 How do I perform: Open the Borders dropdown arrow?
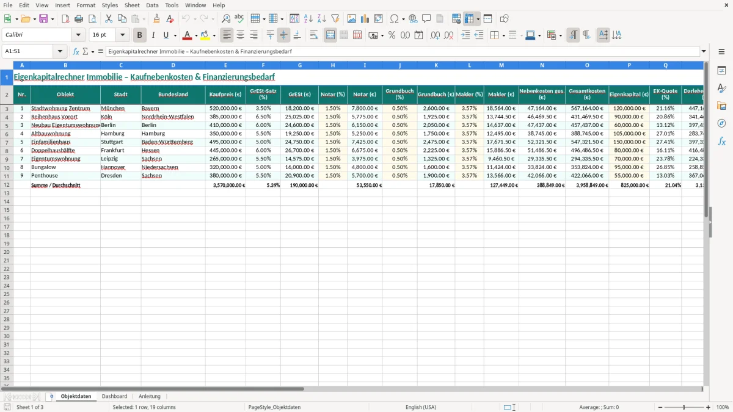[x=503, y=35]
